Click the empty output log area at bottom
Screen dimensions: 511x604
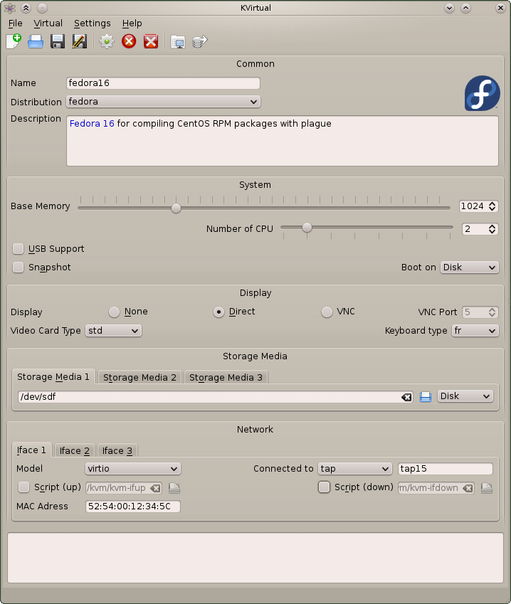[x=255, y=558]
